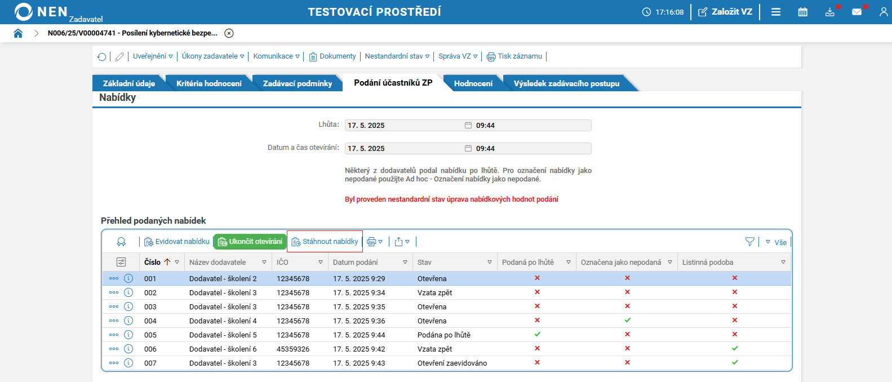Open Dokumenty in the toolbar
The height and width of the screenshot is (382, 892).
click(x=332, y=56)
